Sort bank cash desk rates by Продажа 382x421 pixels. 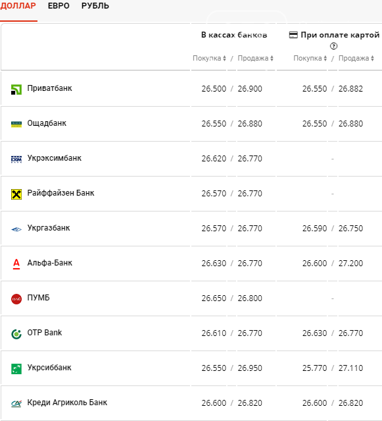[255, 58]
